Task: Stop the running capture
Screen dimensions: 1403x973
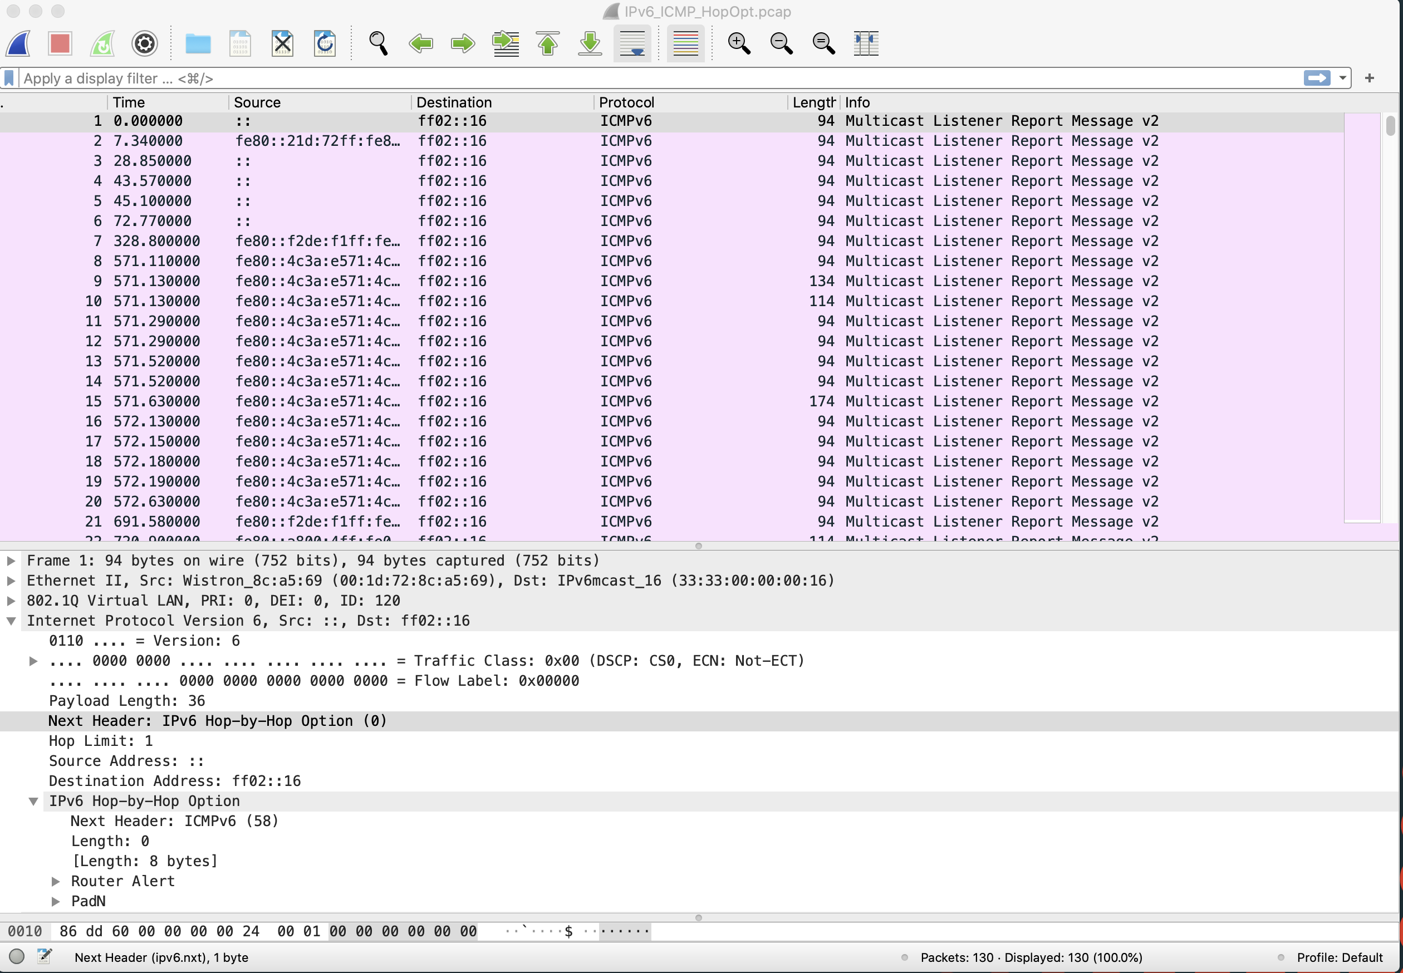Action: (60, 43)
